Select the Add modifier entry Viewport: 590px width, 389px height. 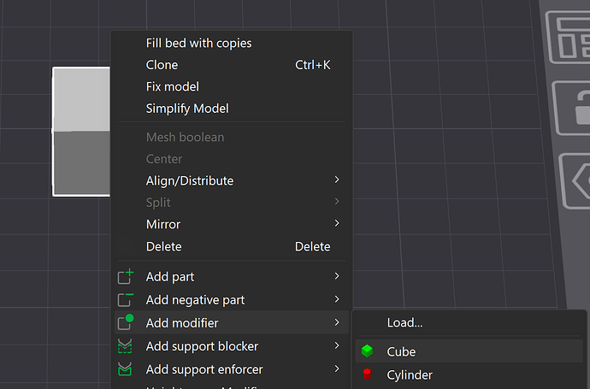[x=232, y=323]
